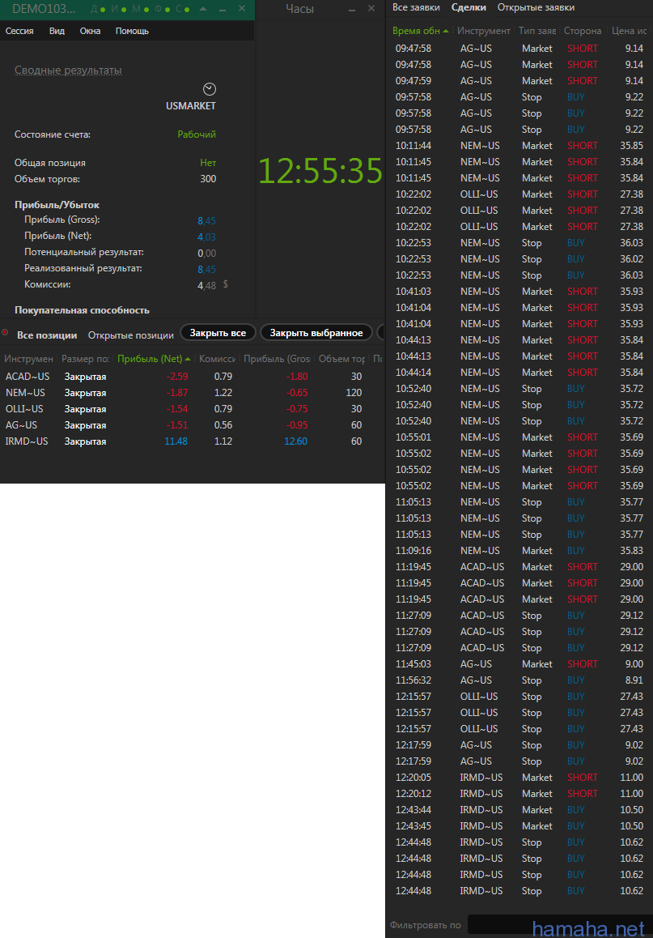Click the red dot indicator beside Все позиции

coord(6,333)
